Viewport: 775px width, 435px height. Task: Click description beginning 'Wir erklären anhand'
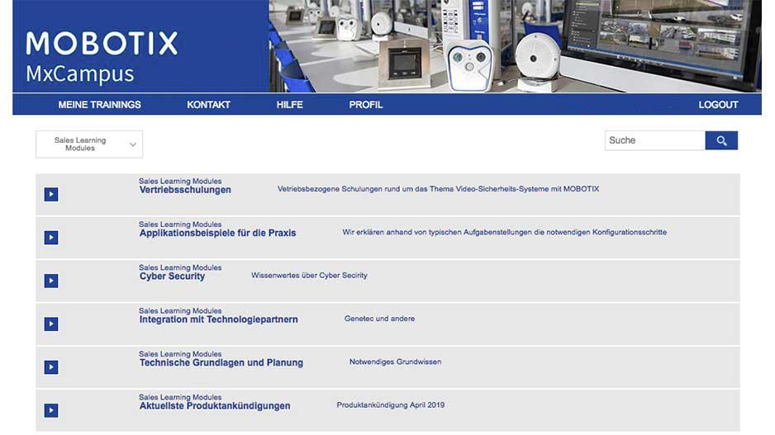pos(505,232)
